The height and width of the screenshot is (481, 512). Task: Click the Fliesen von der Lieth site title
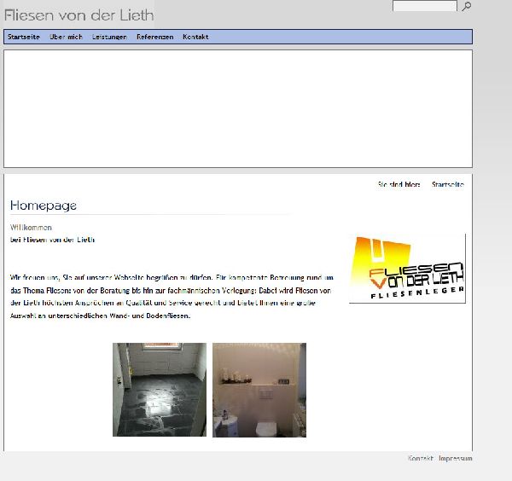tap(79, 15)
